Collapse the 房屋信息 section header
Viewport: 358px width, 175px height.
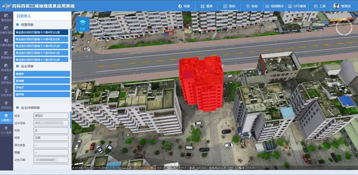[25, 25]
